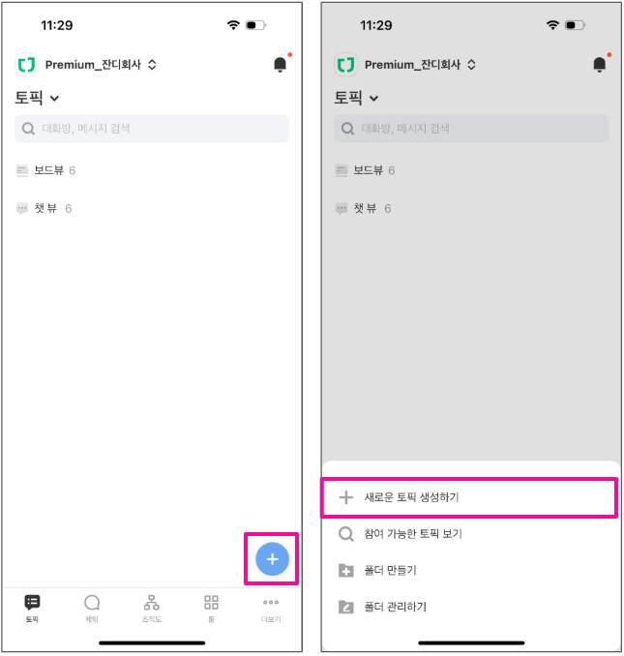Screen dimensions: 624x656
Task: Expand the 토픽 heading dropdown on the left screen
Action: coord(37,98)
